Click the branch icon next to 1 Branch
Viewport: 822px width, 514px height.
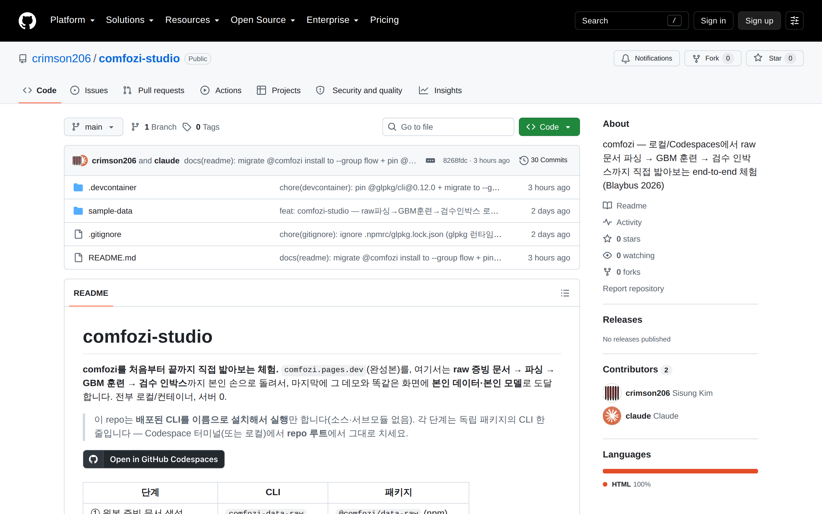tap(135, 127)
